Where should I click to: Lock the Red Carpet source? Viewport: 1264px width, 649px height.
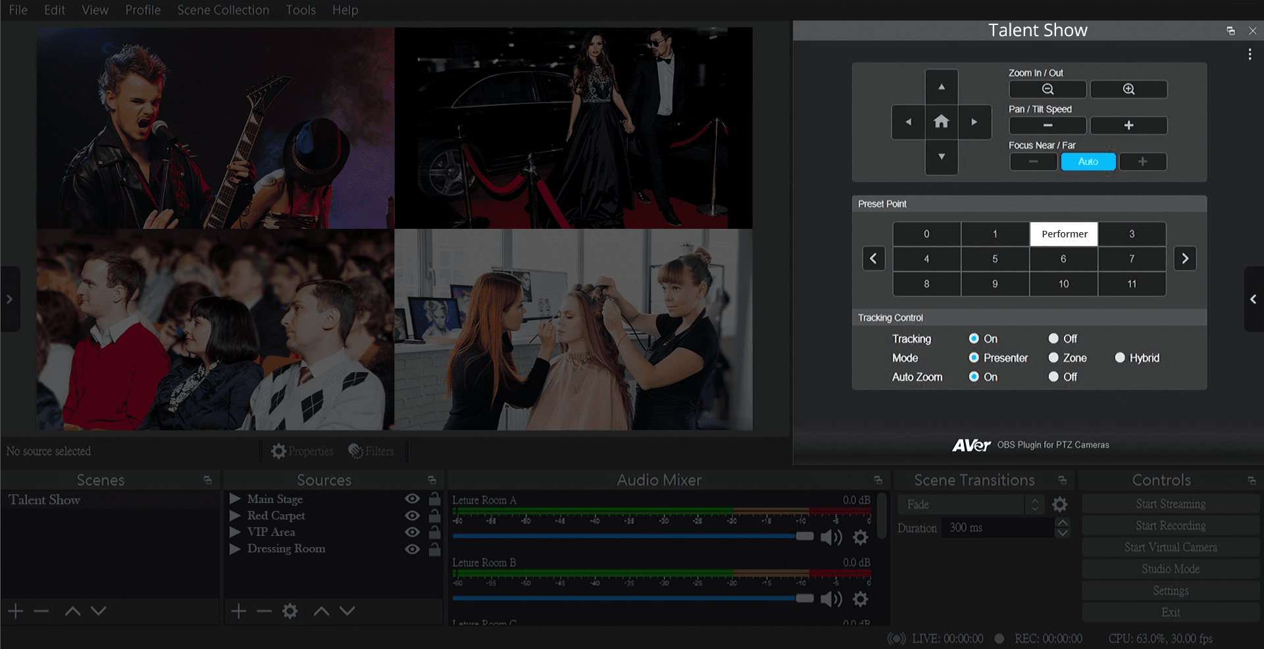435,516
